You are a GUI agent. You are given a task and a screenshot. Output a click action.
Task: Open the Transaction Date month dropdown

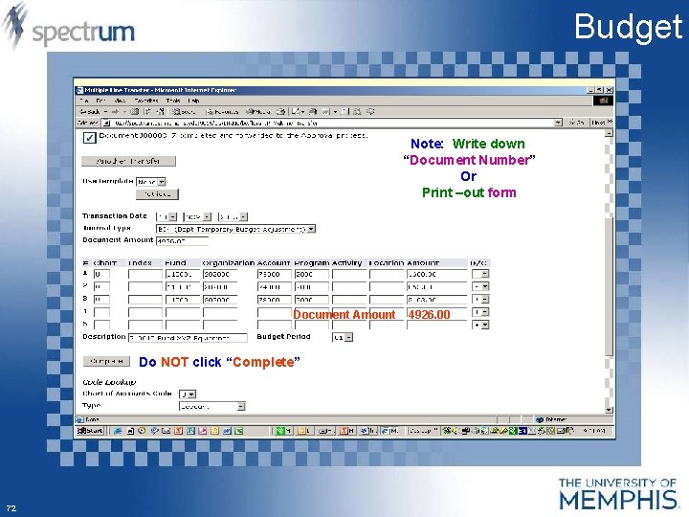point(197,216)
